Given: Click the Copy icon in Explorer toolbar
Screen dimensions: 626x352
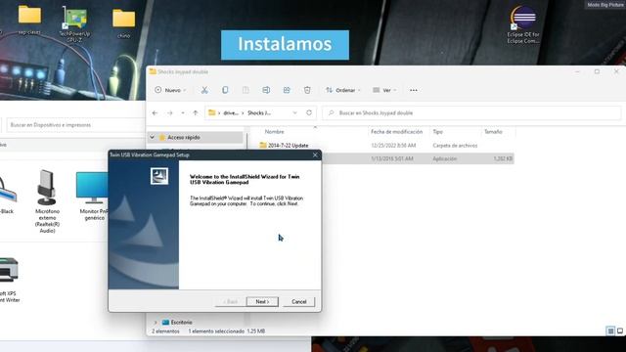Looking at the screenshot, I should click(x=225, y=90).
